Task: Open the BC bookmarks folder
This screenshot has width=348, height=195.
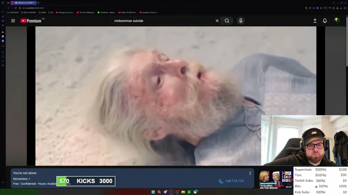Action: [x=51, y=12]
